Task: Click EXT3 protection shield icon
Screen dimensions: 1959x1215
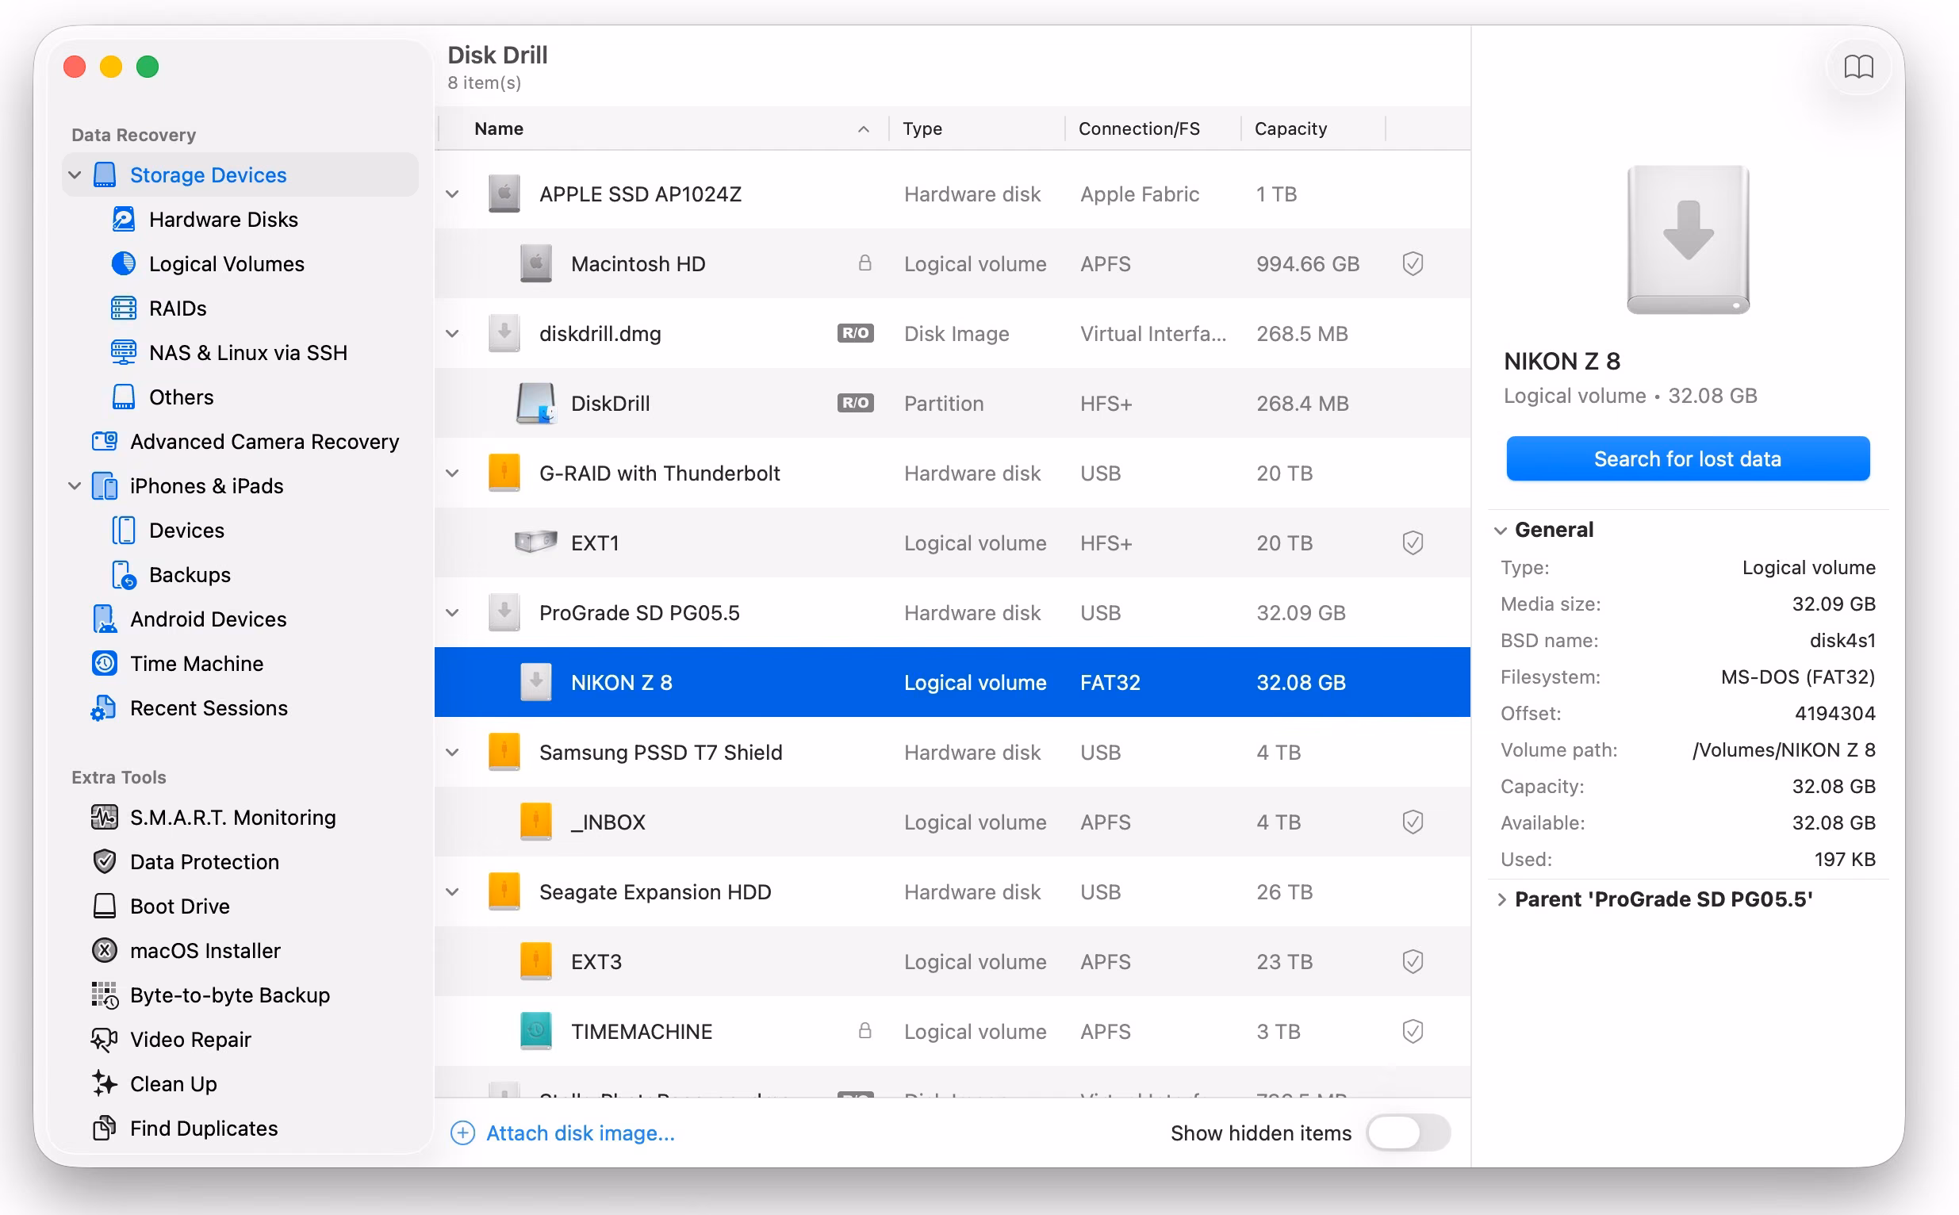Action: point(1413,962)
